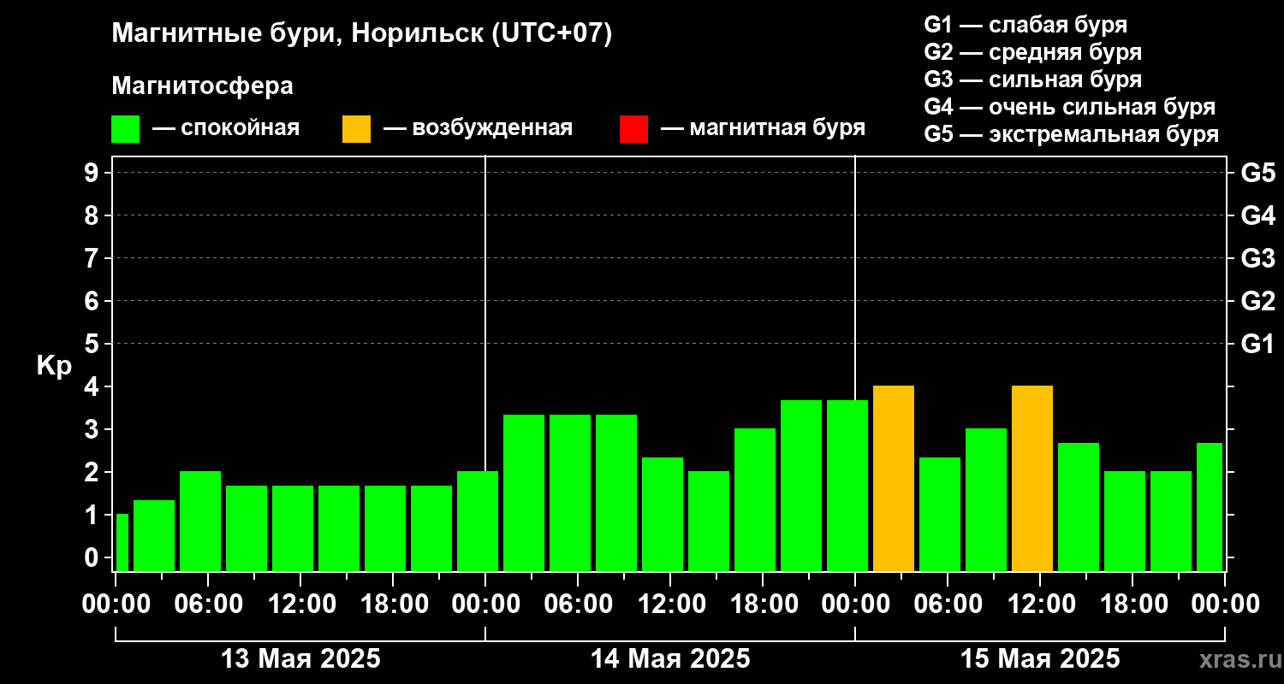Click the red magnetic storm legend swatch

pyautogui.click(x=633, y=129)
